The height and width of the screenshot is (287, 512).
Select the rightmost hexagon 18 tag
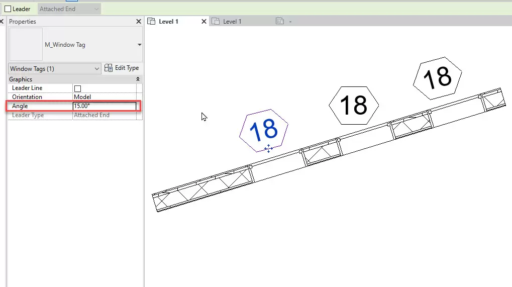[437, 77]
